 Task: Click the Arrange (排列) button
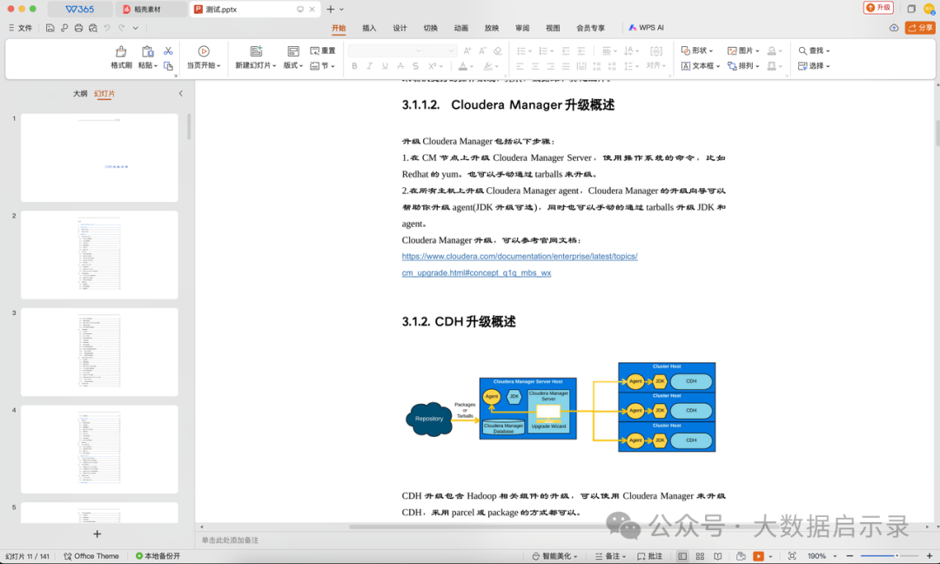(x=743, y=66)
